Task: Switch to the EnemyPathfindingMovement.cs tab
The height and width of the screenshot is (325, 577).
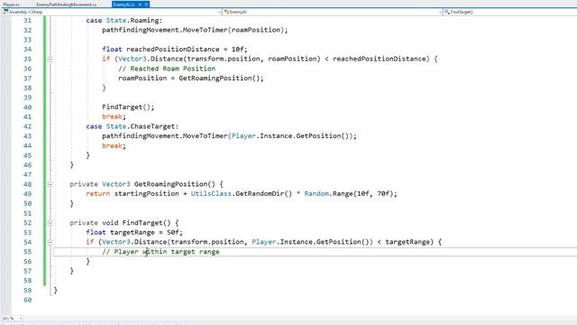Action: pyautogui.click(x=67, y=5)
